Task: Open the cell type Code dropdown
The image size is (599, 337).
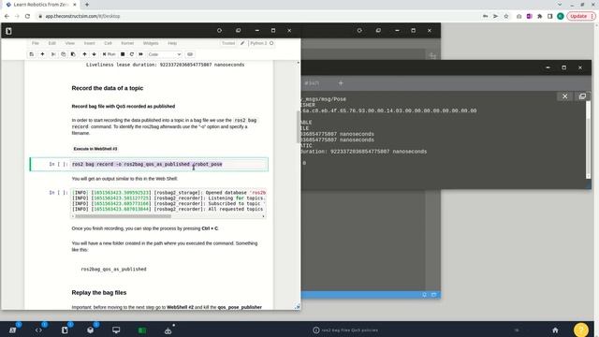Action: pos(165,54)
